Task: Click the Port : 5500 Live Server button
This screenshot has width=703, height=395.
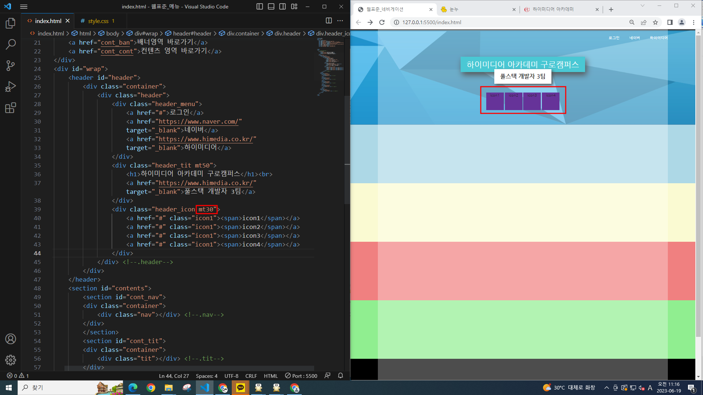Action: click(x=301, y=376)
